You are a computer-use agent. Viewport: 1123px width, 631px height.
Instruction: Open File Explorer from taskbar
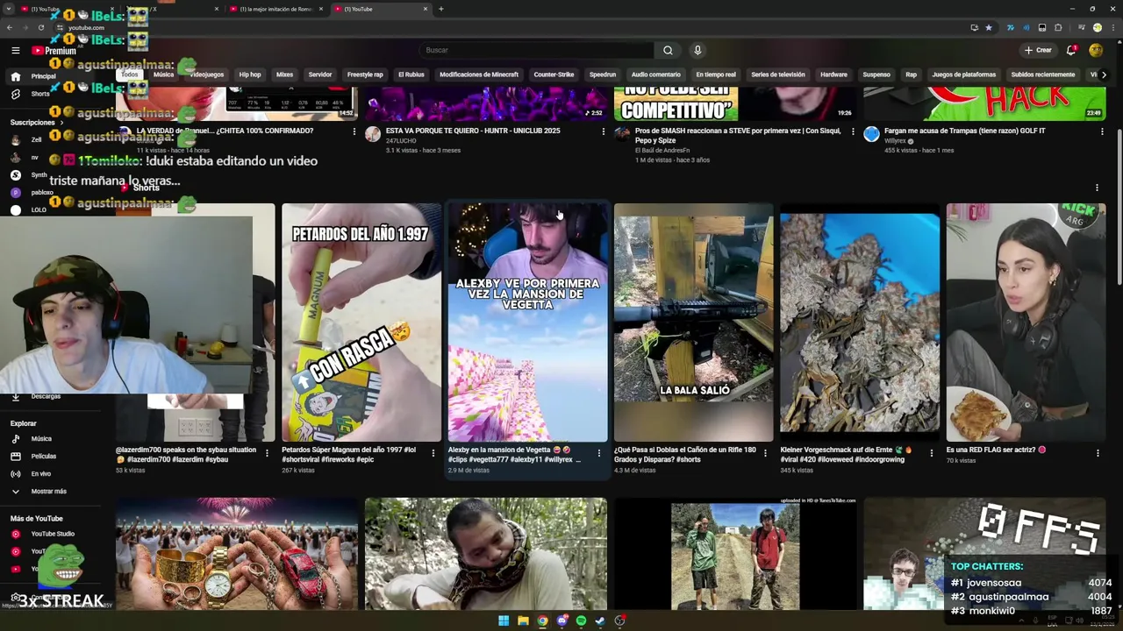[523, 620]
